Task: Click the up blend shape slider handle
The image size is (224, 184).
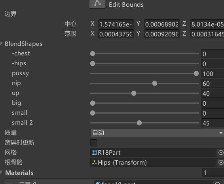Action: coord(134,93)
